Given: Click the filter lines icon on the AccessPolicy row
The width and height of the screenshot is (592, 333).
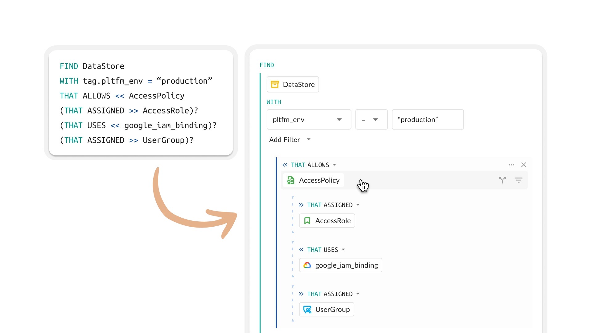Looking at the screenshot, I should pyautogui.click(x=519, y=180).
